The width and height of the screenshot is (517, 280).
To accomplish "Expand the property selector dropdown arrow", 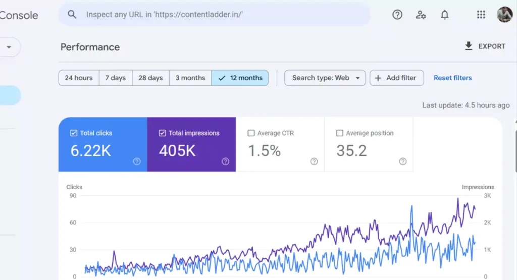I will click(9, 47).
